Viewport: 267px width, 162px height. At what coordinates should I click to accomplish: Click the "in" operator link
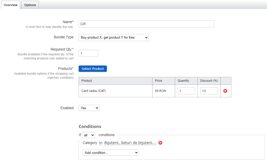pyautogui.click(x=101, y=143)
